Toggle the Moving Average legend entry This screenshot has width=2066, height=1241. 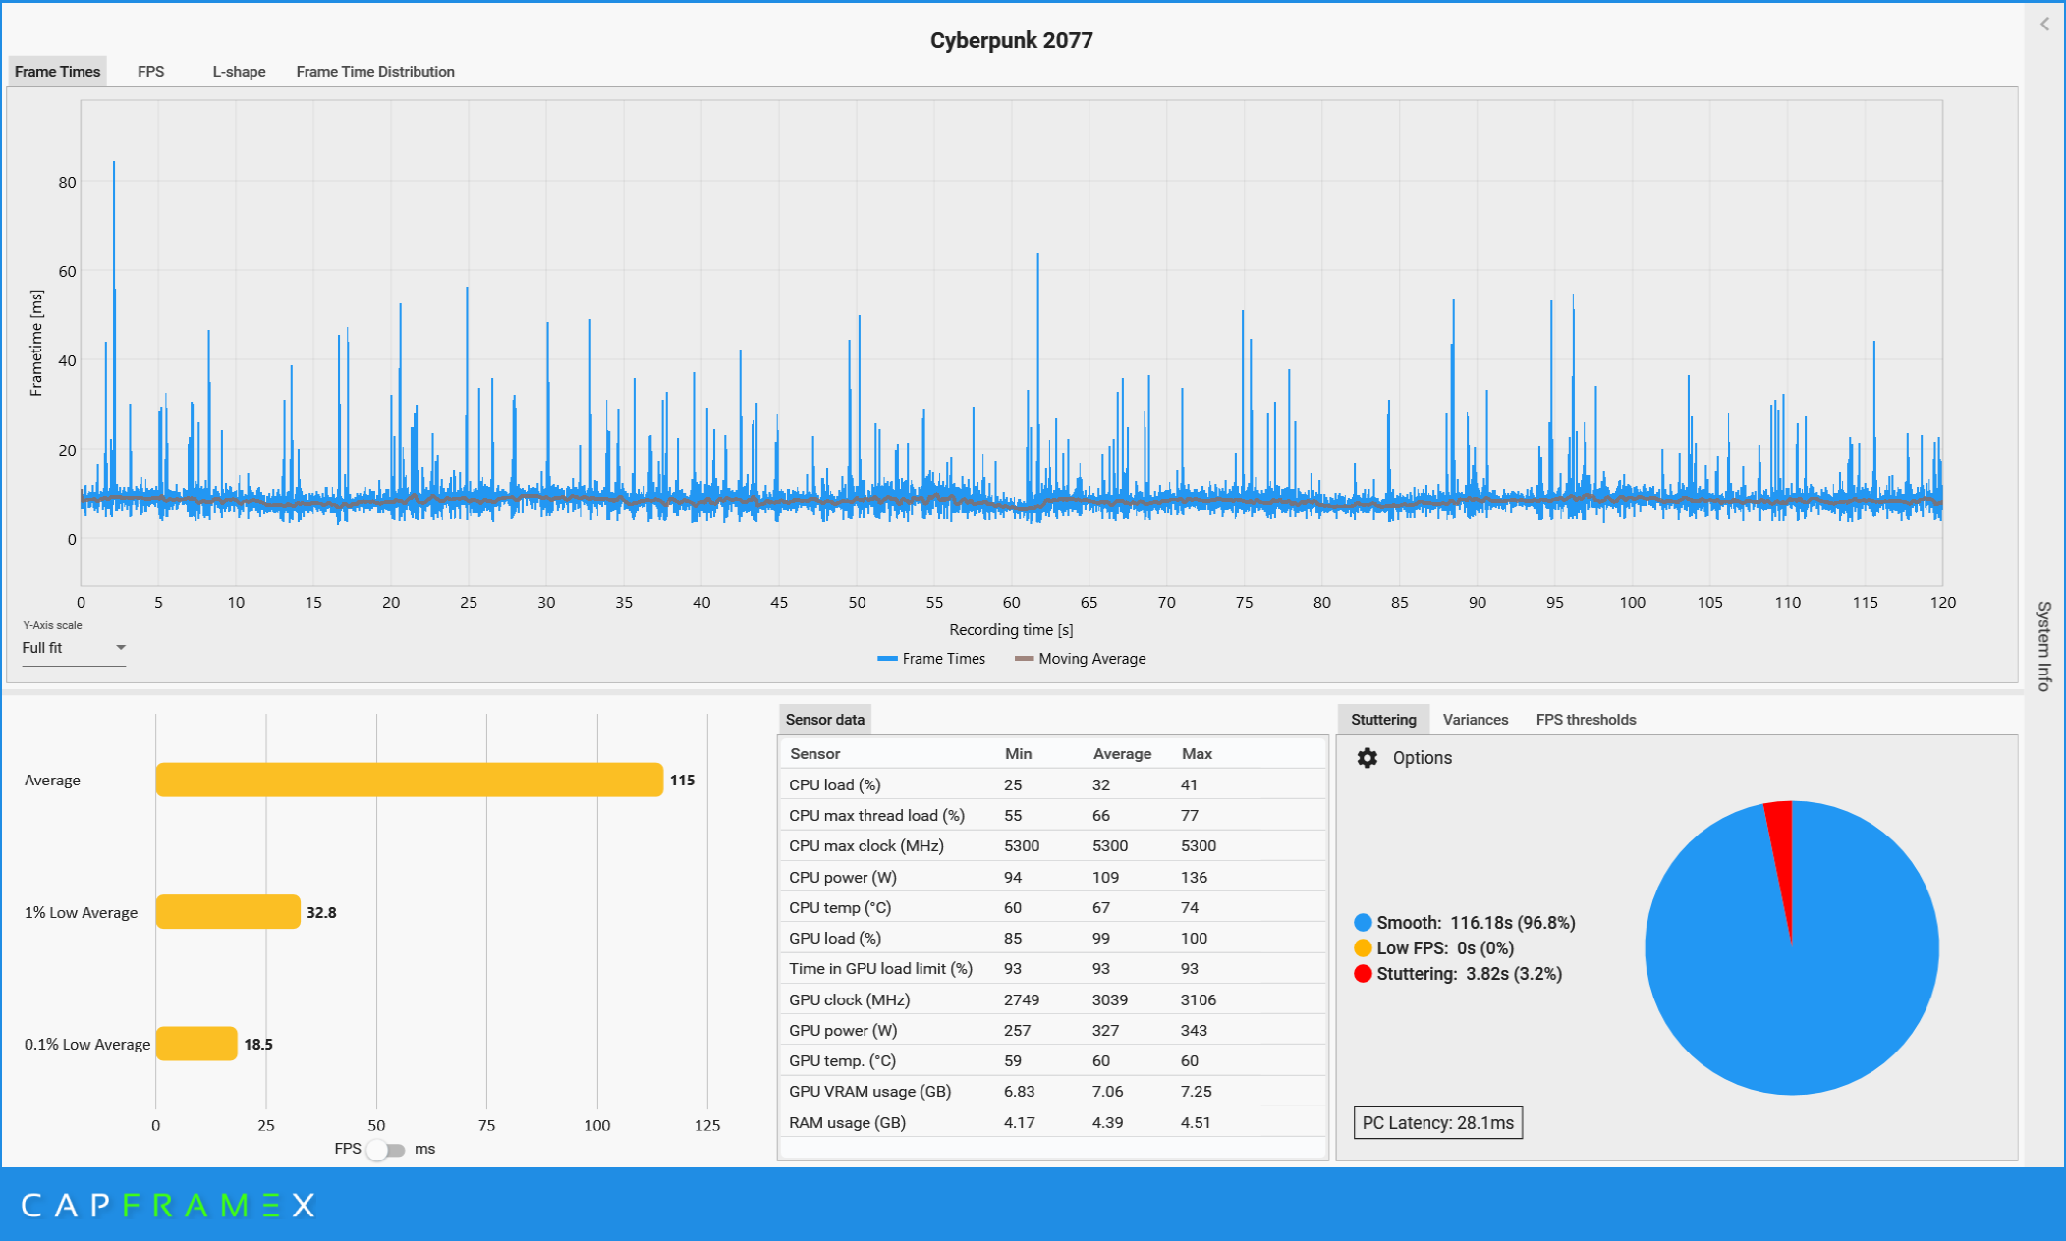point(1080,659)
